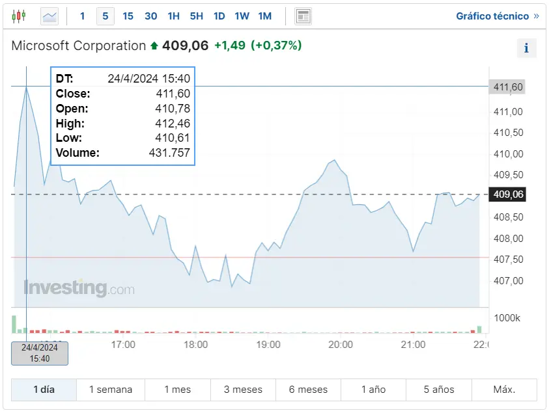
Task: Select the 1 minute interval
Action: click(x=83, y=16)
